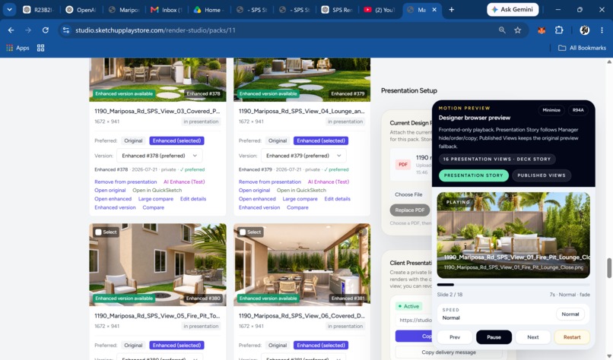The height and width of the screenshot is (360, 613).
Task: Click Compare link on View_03 card
Action: click(x=154, y=207)
